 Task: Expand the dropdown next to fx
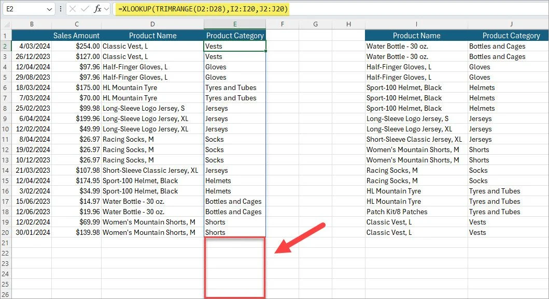(106, 9)
